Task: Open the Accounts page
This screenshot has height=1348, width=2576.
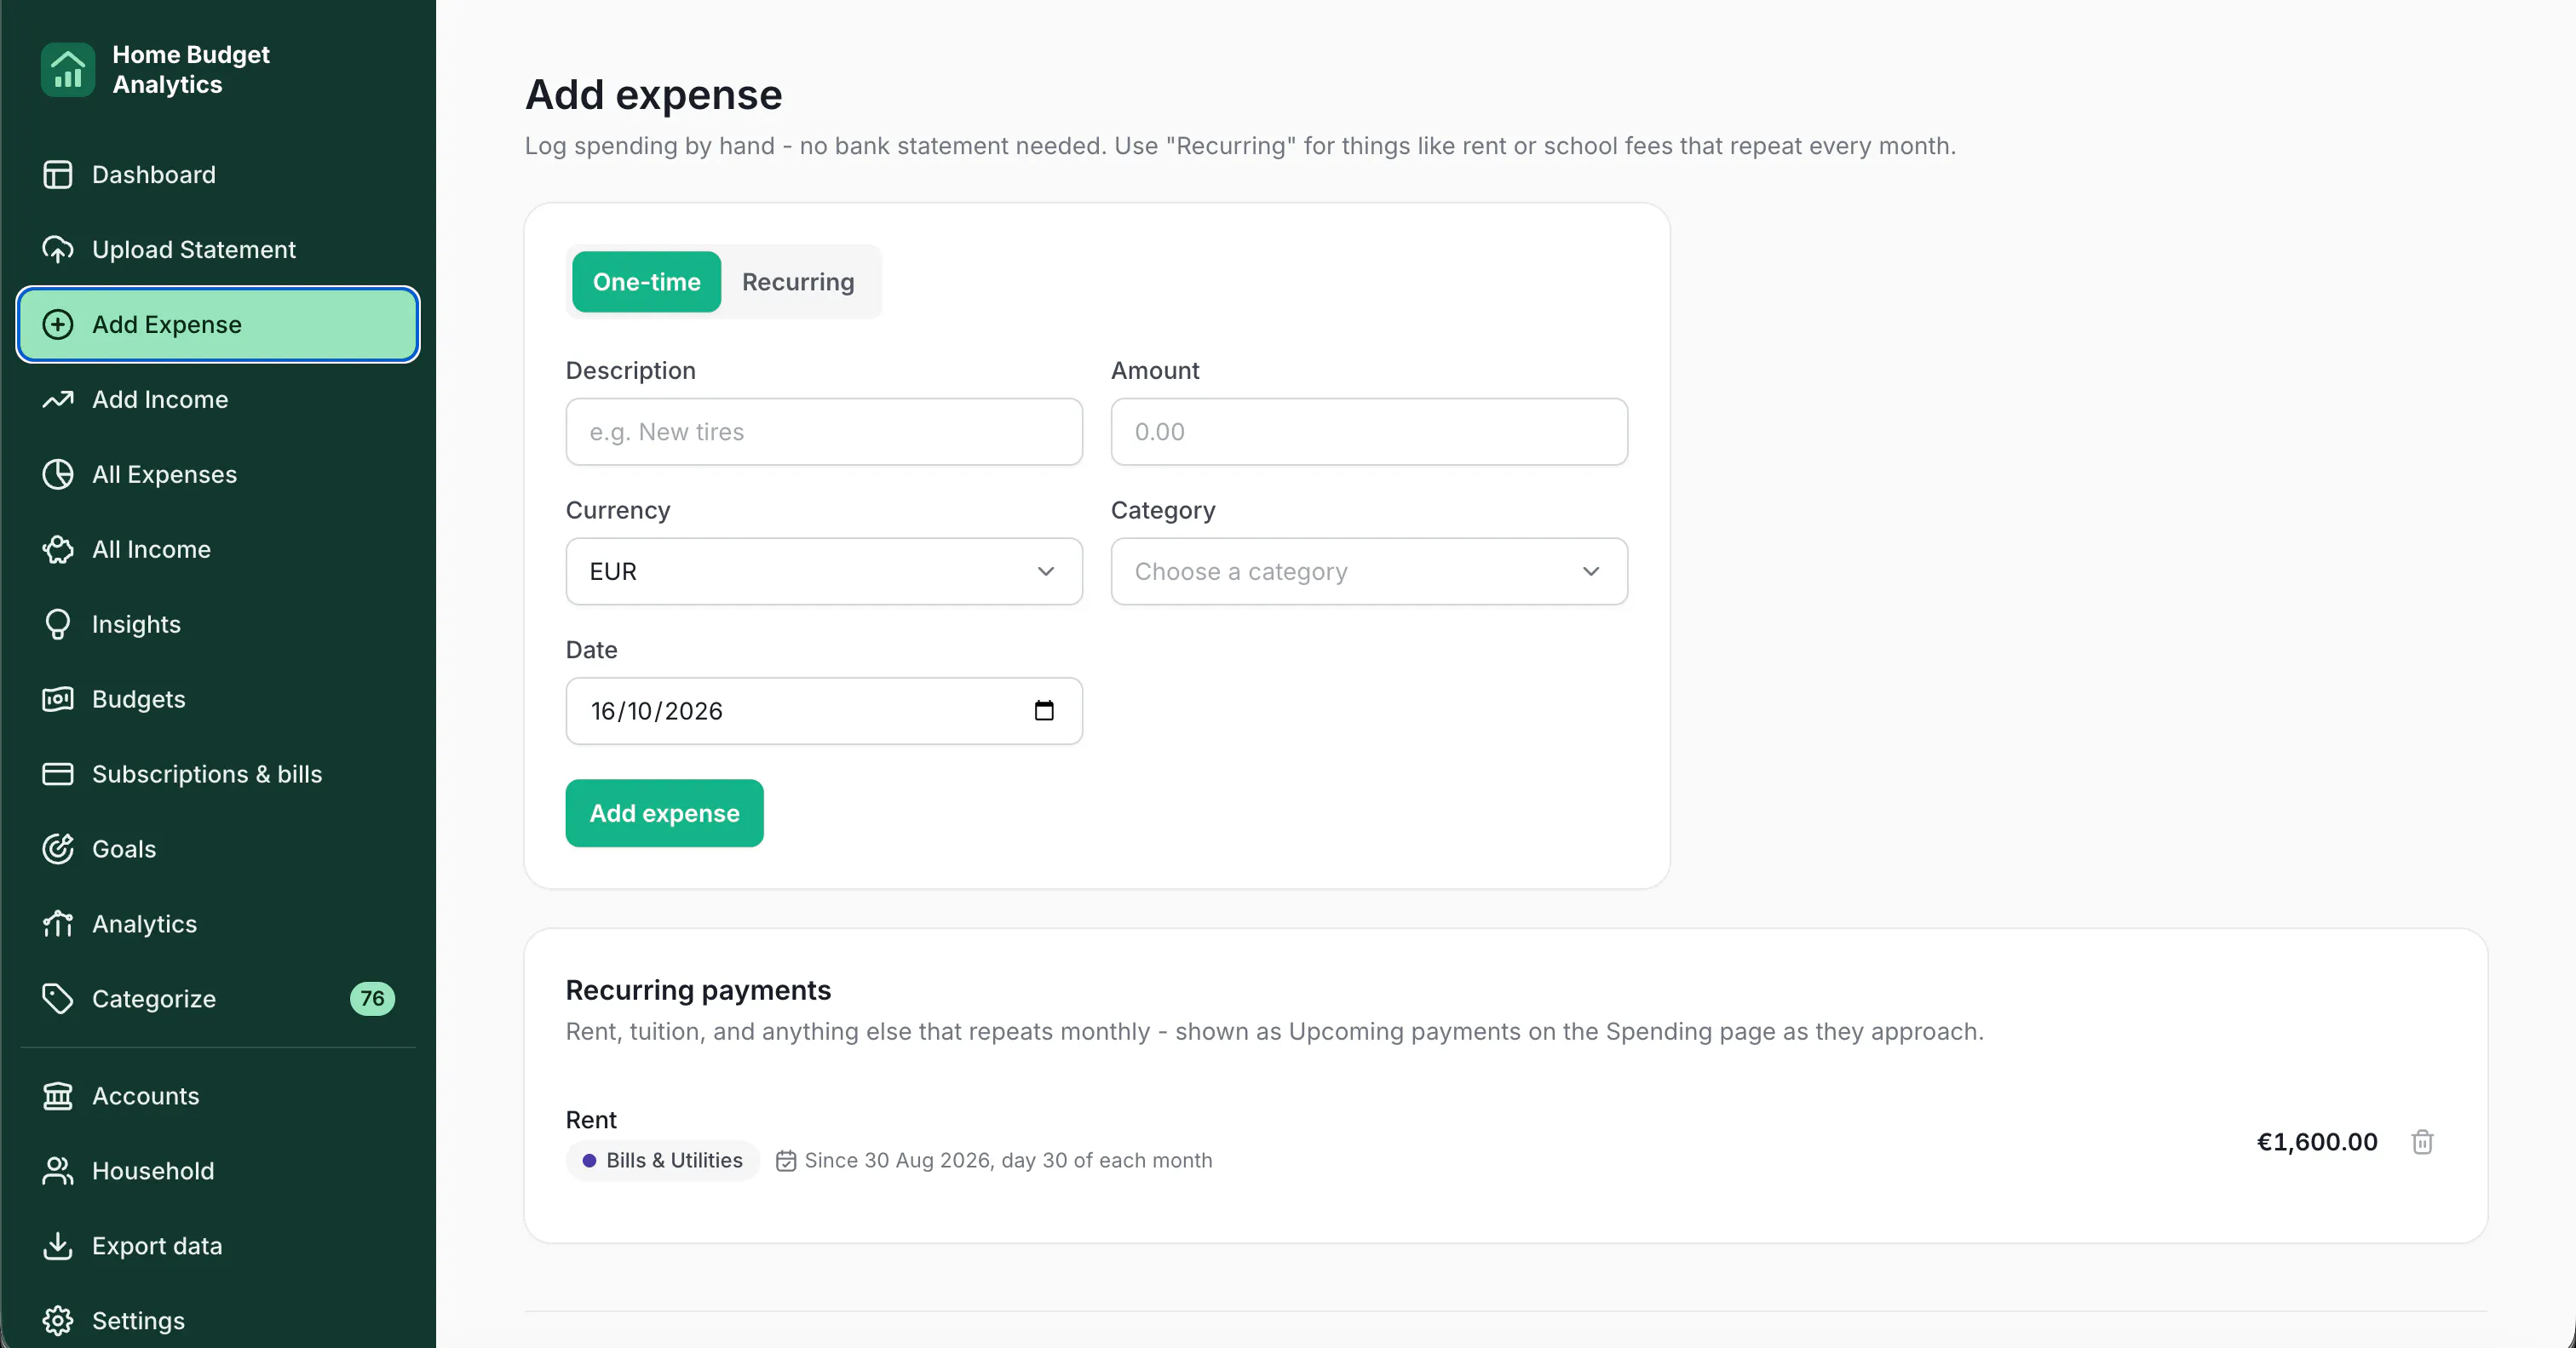Action: (217, 1096)
